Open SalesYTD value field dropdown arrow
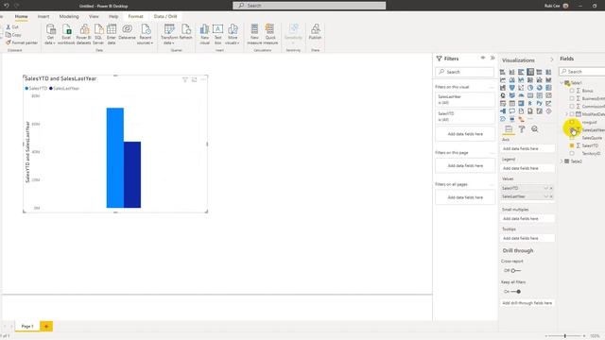605x340 pixels. point(546,188)
